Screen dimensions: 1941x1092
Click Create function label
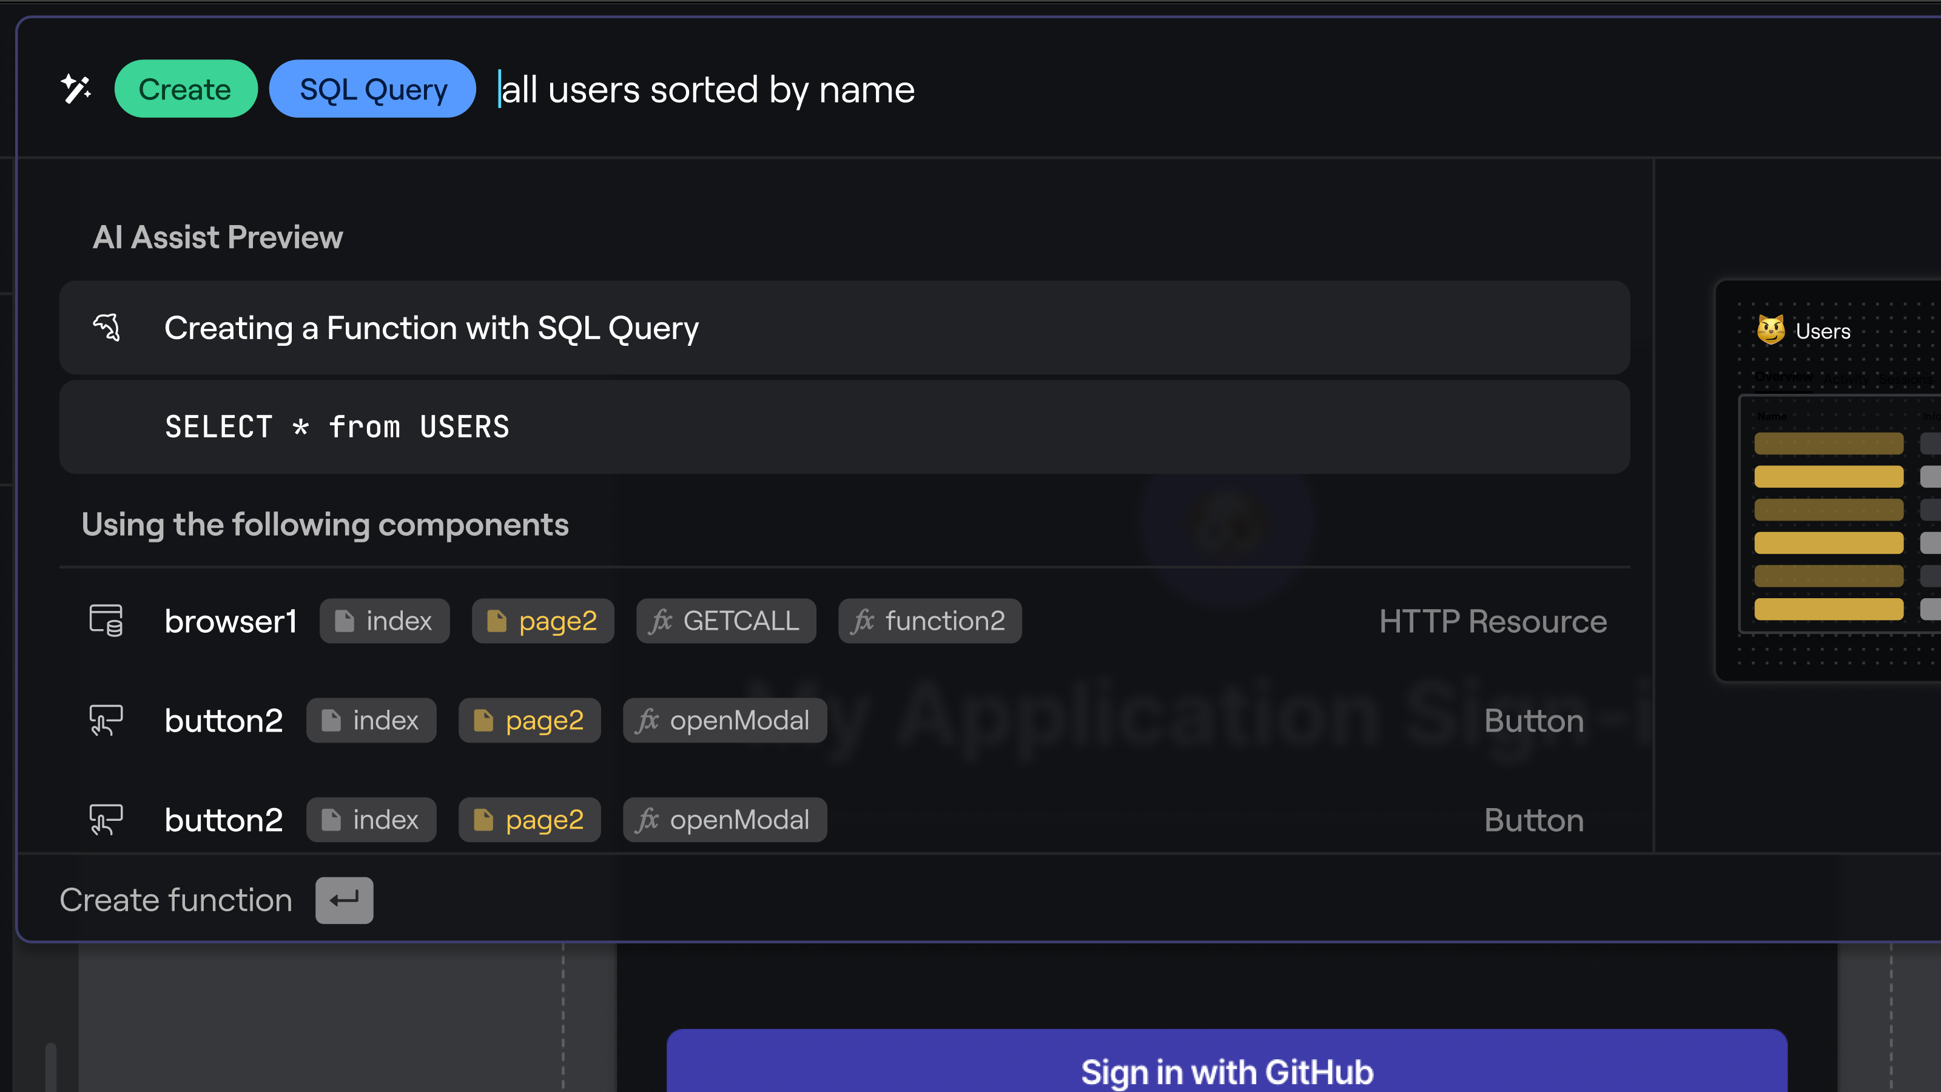pyautogui.click(x=175, y=900)
